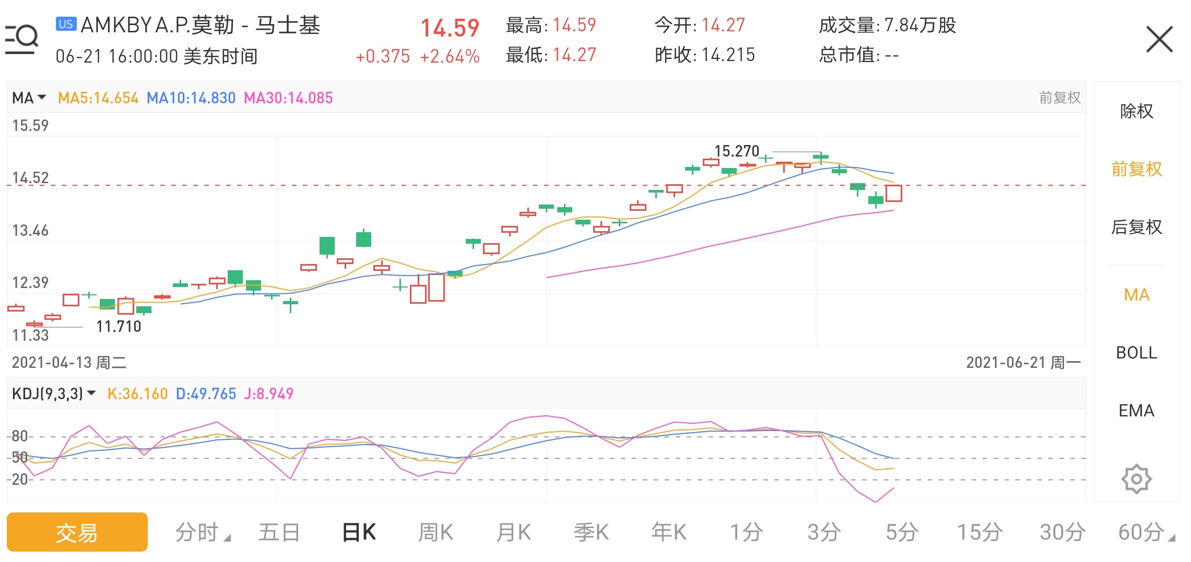
Task: Switch to the 年K yearly tab
Action: click(669, 532)
